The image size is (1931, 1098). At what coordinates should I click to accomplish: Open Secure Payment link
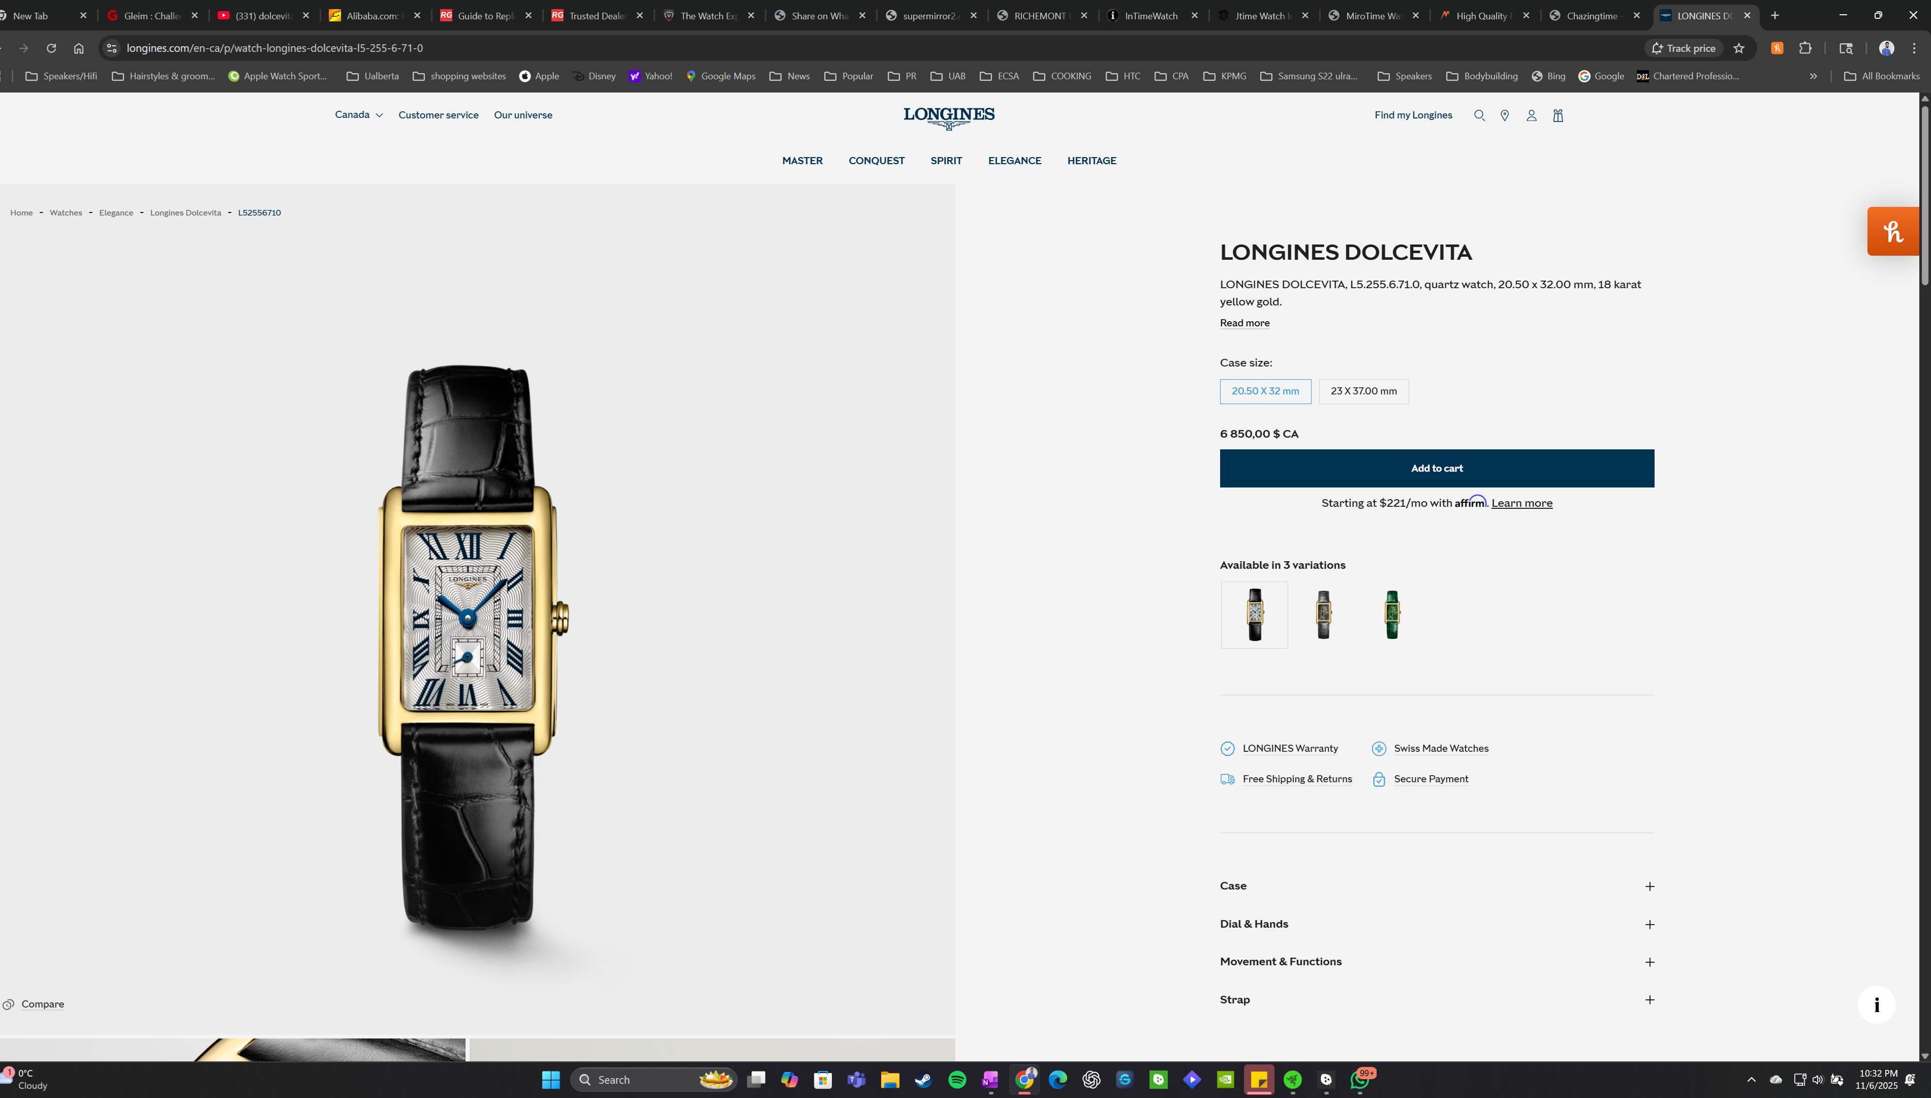[x=1431, y=779]
